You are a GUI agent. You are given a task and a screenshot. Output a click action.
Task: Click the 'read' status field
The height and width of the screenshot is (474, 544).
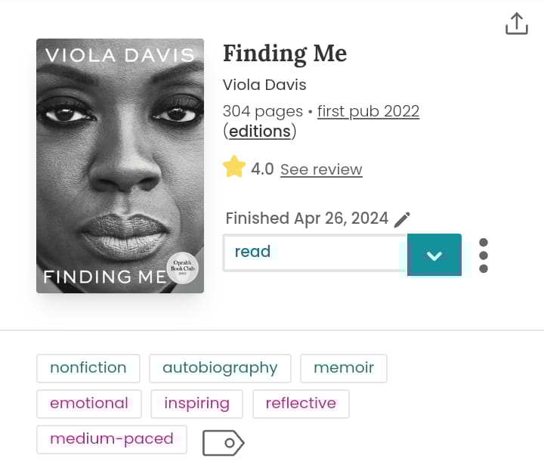[314, 252]
